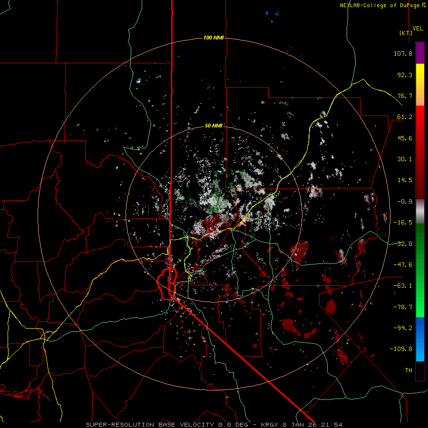Click the 61.2 velocity scale value
This screenshot has width=428, height=428.
[405, 117]
